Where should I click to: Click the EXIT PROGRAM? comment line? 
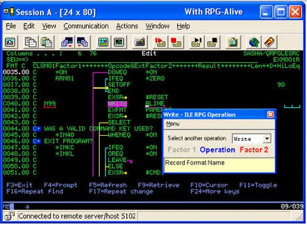[x=68, y=141]
